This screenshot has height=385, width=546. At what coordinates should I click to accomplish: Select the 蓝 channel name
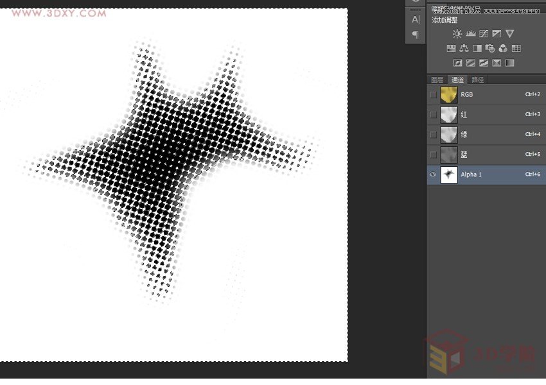[x=464, y=155]
